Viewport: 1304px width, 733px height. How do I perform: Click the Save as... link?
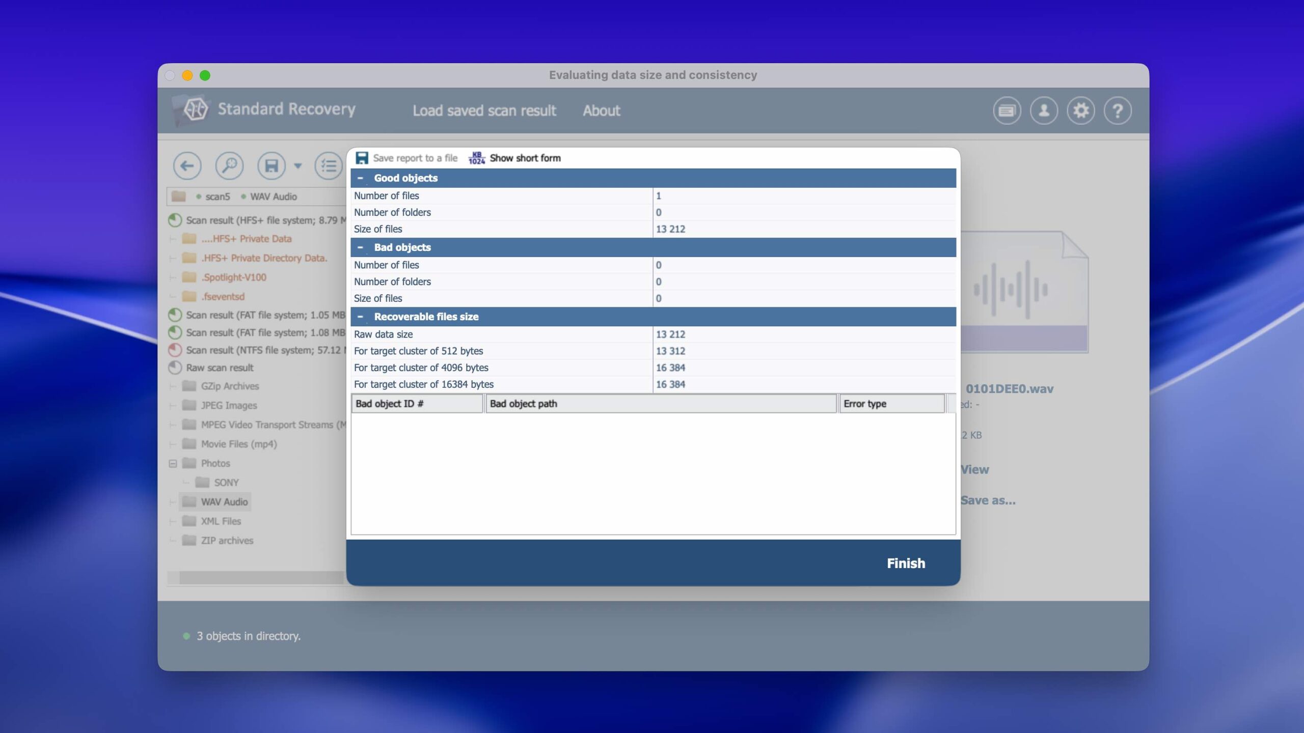[x=988, y=500]
